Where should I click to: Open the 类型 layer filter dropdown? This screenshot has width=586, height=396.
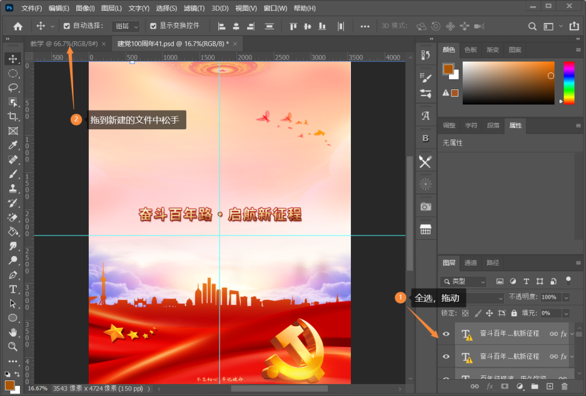pos(464,282)
